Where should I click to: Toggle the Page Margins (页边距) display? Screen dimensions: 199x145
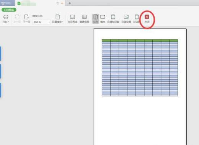point(137,19)
